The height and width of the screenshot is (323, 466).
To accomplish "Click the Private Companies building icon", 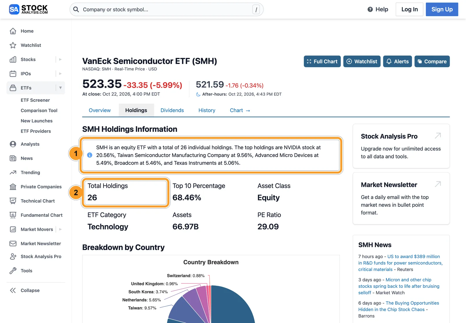I will 13,187.
